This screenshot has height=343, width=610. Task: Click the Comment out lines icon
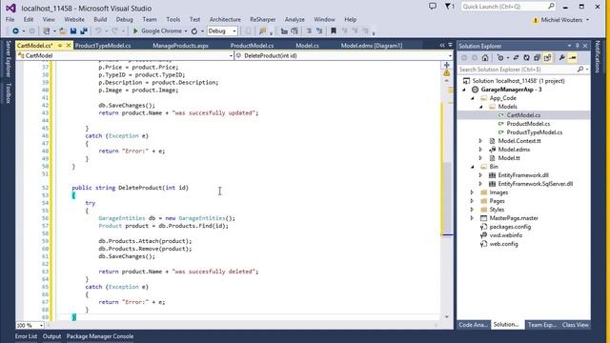309,30
